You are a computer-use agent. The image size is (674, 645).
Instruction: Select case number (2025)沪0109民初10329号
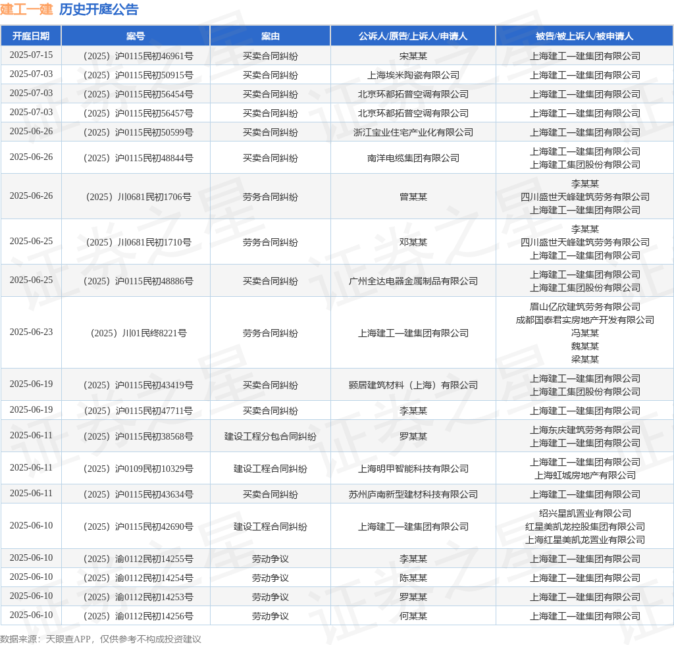point(138,469)
